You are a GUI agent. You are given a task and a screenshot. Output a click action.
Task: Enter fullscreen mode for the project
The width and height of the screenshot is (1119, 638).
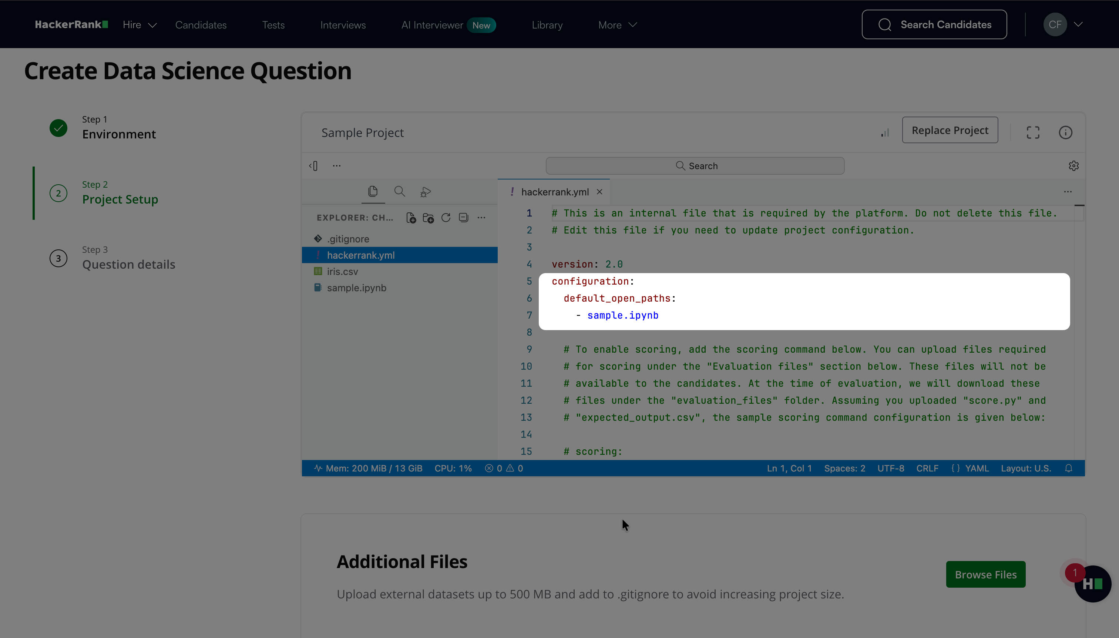click(x=1033, y=132)
